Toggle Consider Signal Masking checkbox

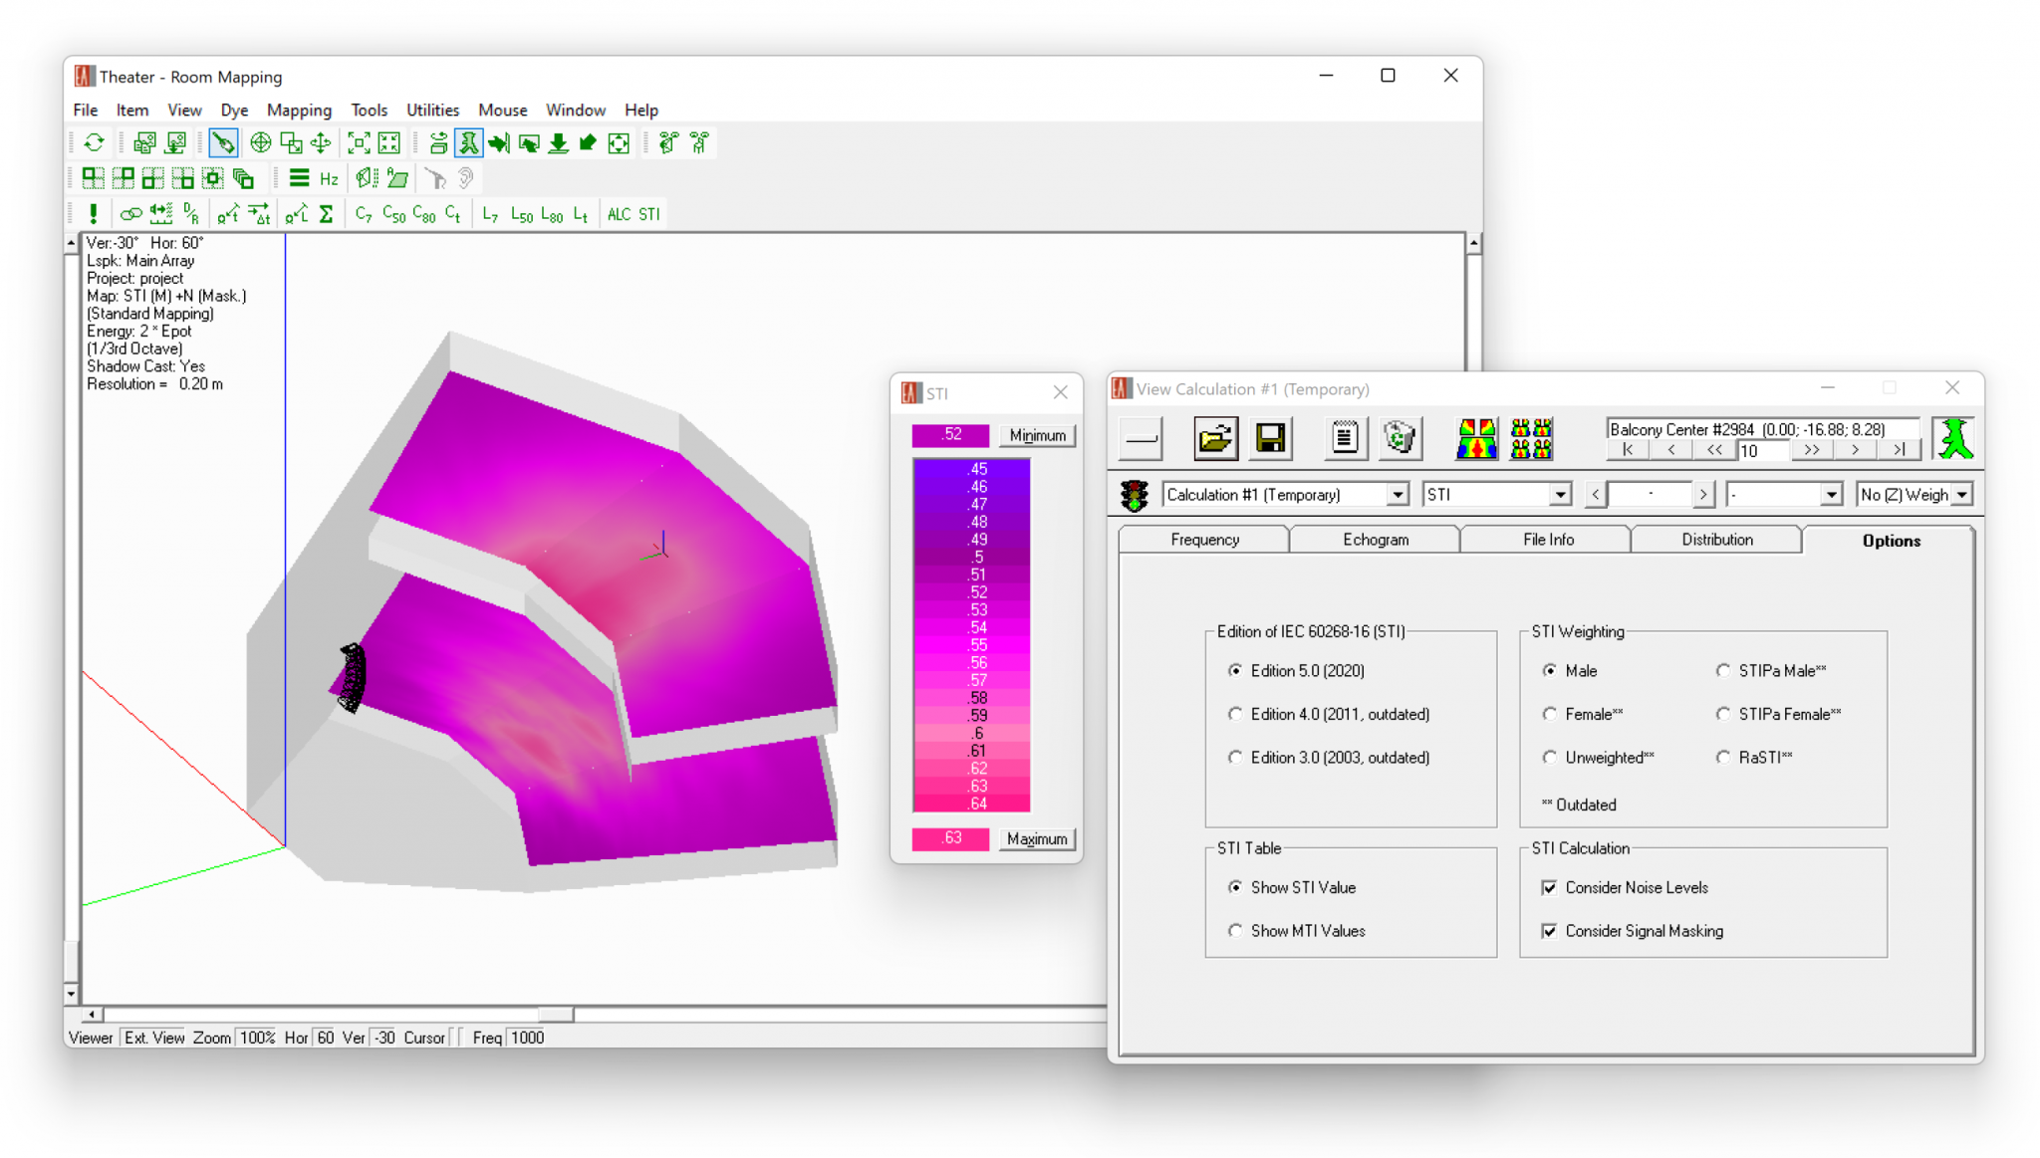pos(1549,931)
